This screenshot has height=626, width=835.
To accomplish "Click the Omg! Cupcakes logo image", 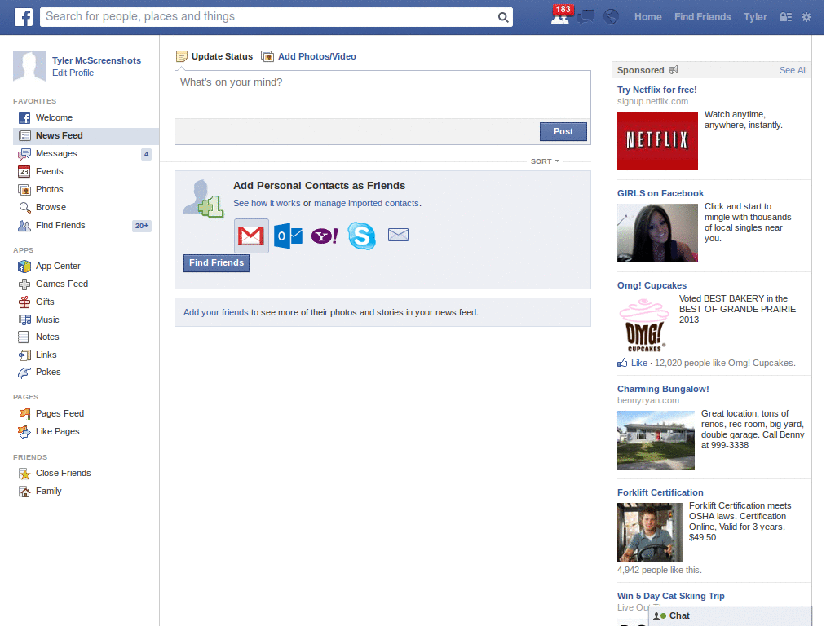I will pyautogui.click(x=645, y=325).
